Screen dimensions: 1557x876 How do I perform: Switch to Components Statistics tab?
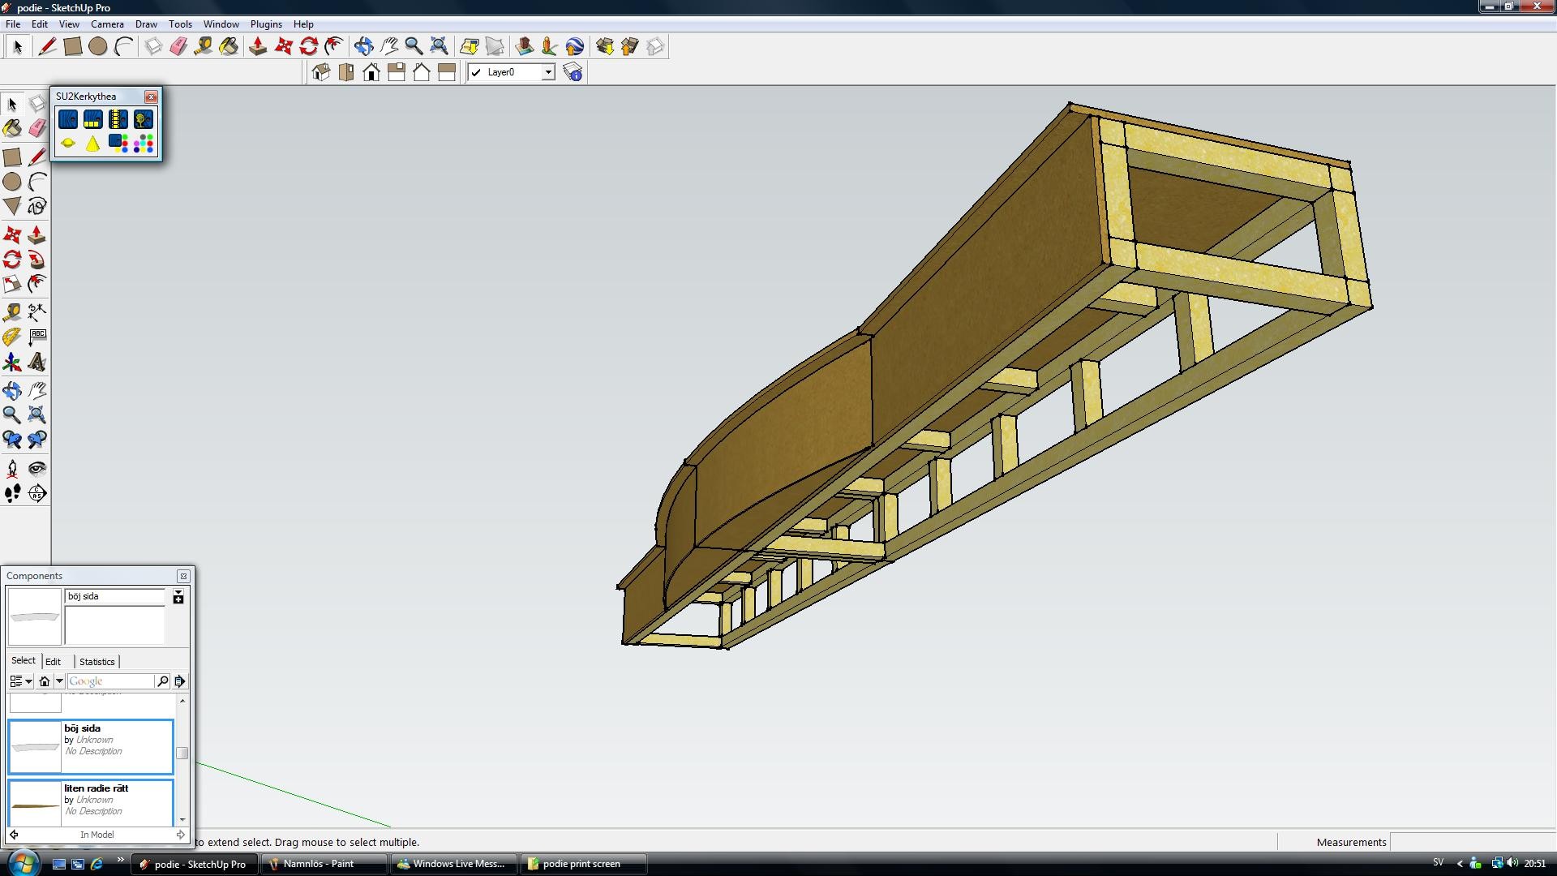[x=97, y=662]
